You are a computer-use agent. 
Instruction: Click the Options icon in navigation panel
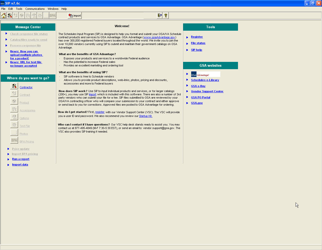click(x=14, y=117)
